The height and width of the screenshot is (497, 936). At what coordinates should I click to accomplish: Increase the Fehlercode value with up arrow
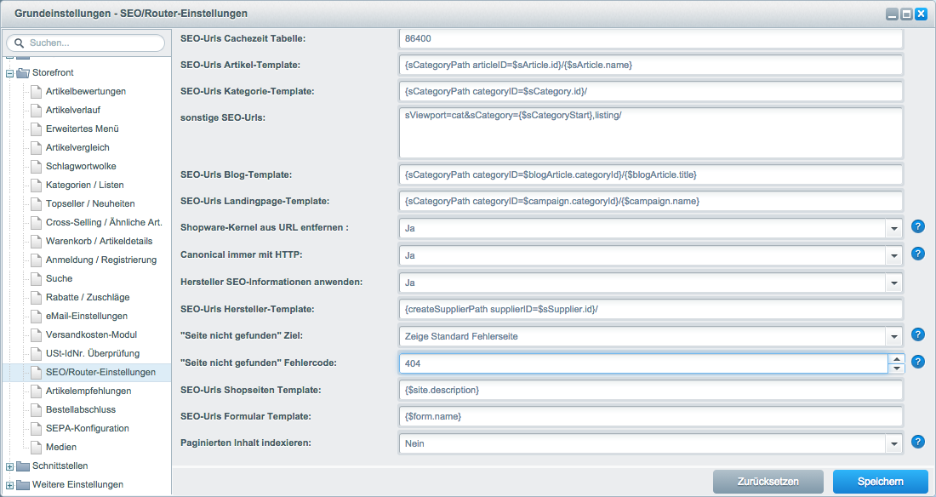896,359
